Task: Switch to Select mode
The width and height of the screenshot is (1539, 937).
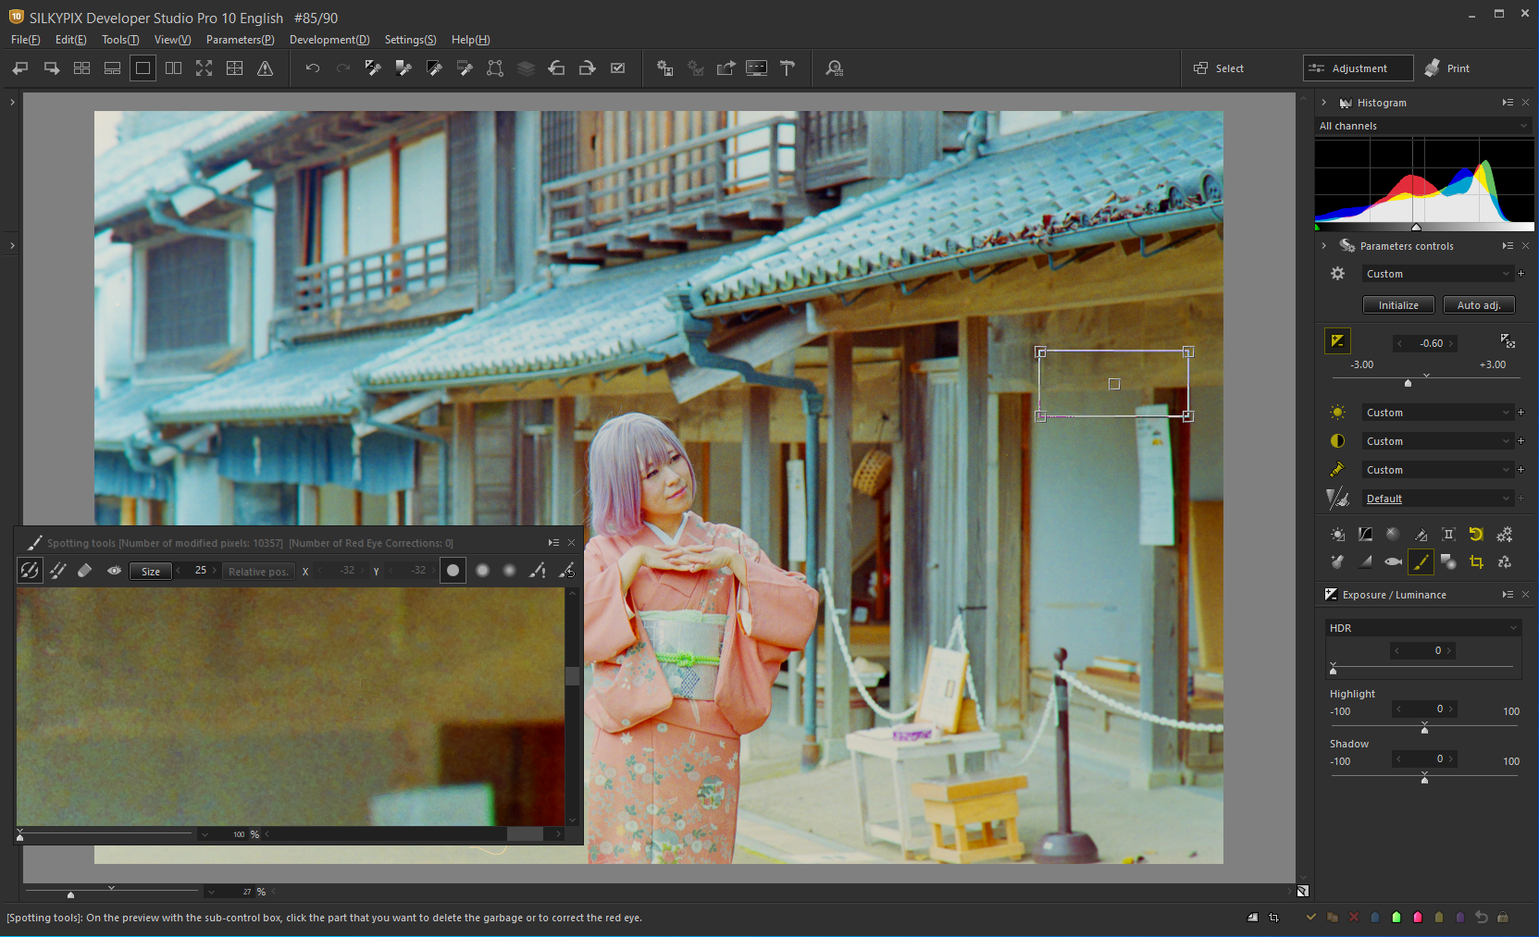Action: tap(1219, 68)
